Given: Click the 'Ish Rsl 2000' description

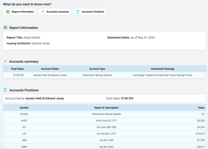Looking at the screenshot, I should [106, 147].
